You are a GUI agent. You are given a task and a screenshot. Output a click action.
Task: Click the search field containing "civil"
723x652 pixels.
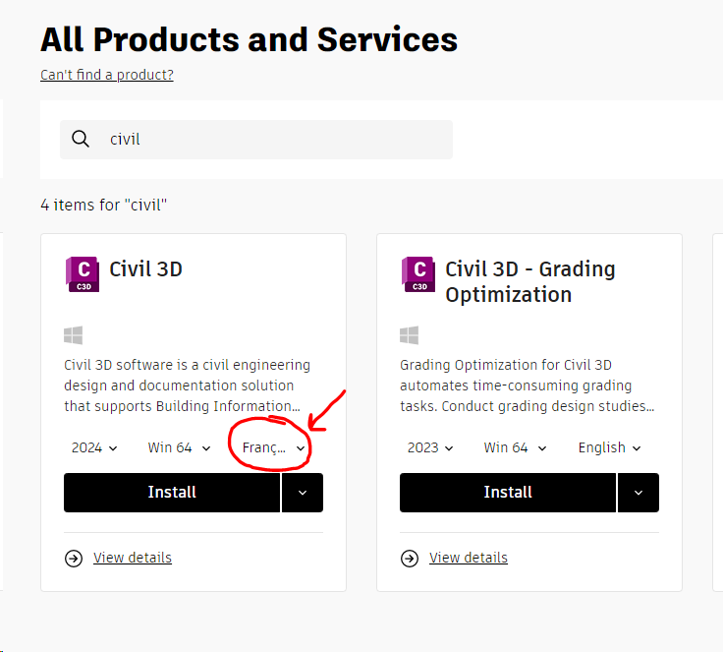coord(265,140)
